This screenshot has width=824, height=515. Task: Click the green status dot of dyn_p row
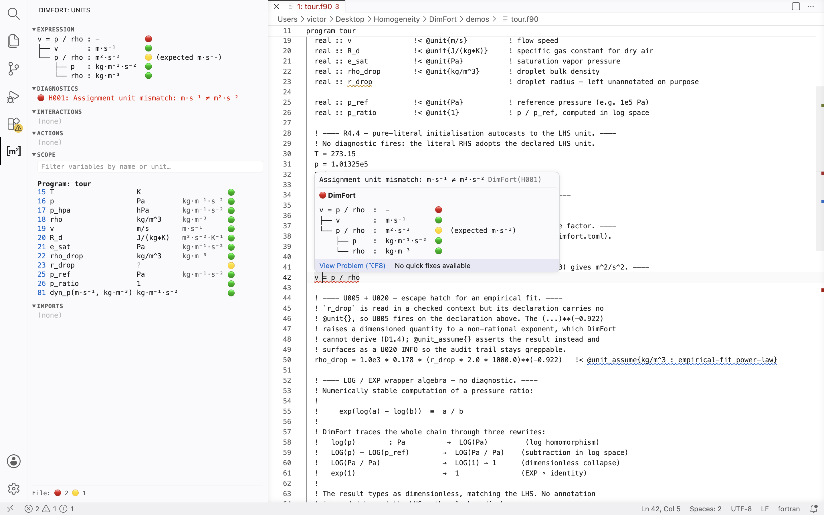point(231,293)
